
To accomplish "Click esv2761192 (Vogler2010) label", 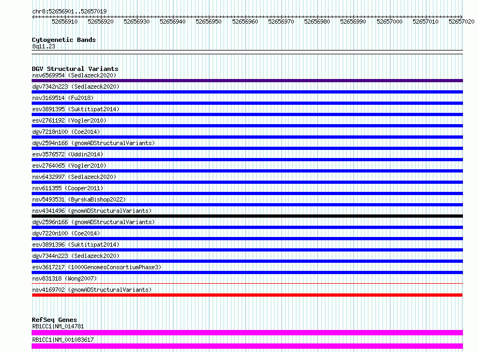I will click(x=69, y=120).
